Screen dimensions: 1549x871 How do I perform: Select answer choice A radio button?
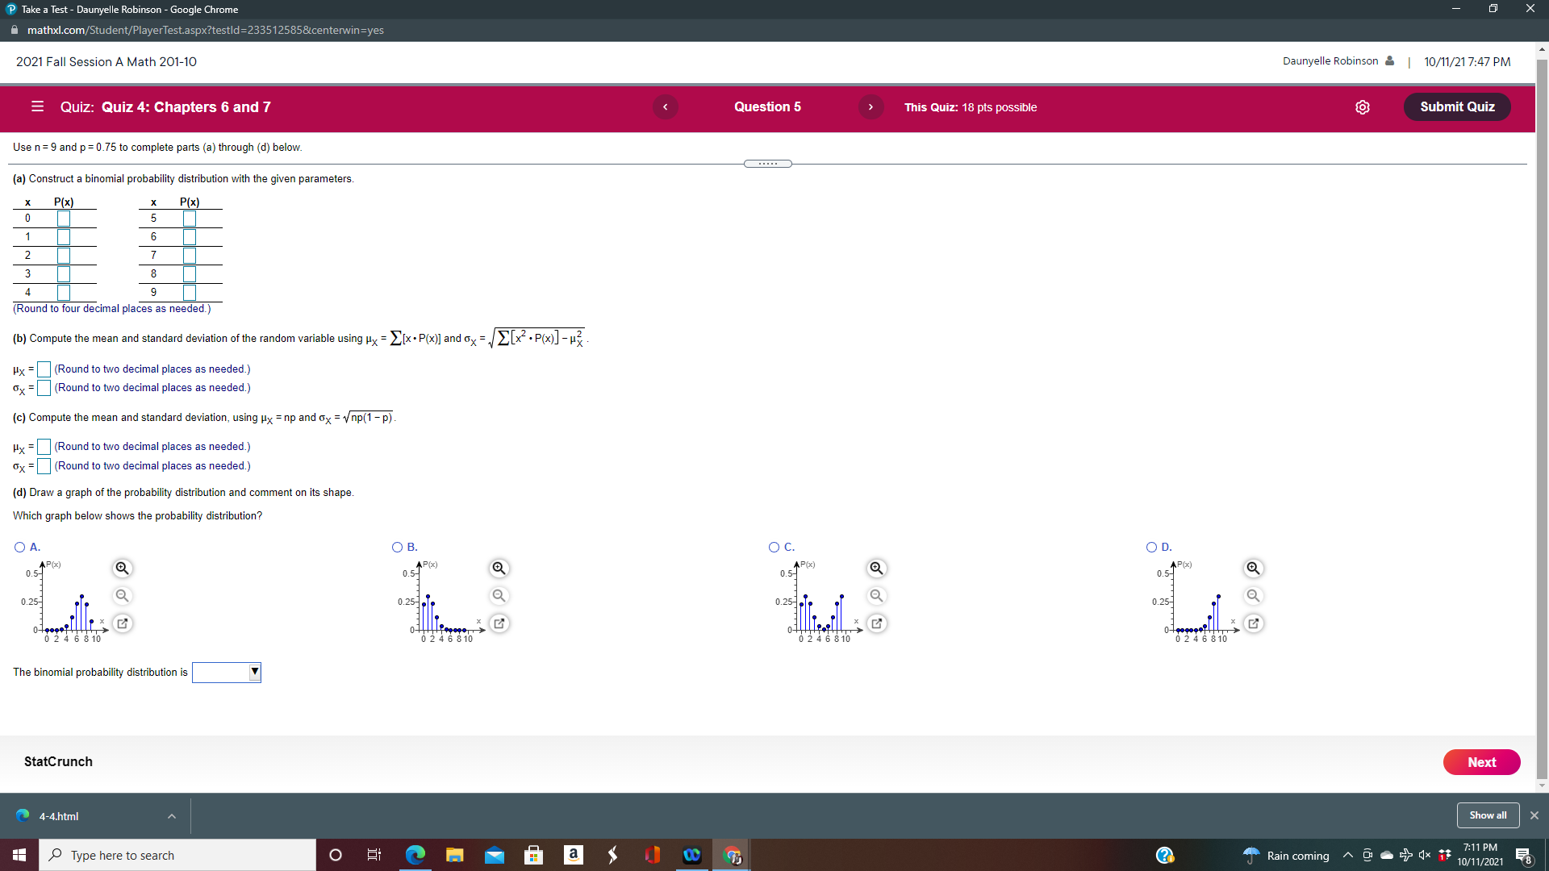(19, 547)
